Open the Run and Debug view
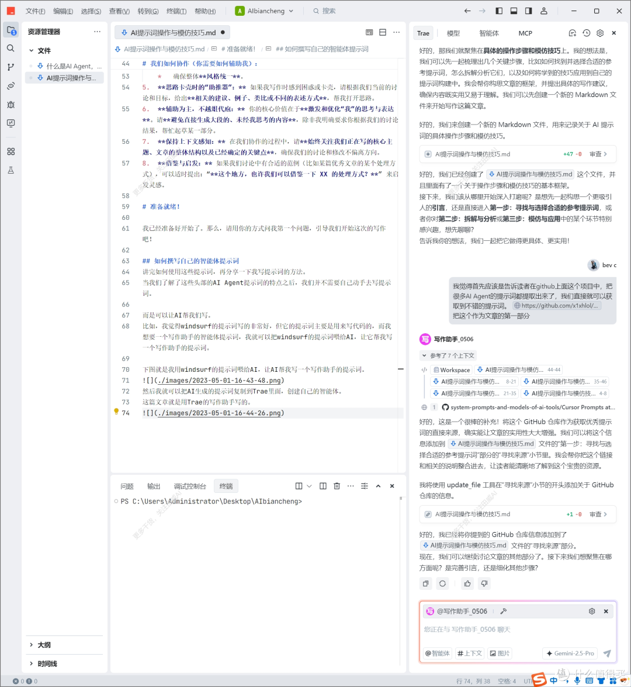The image size is (631, 687). (11, 104)
